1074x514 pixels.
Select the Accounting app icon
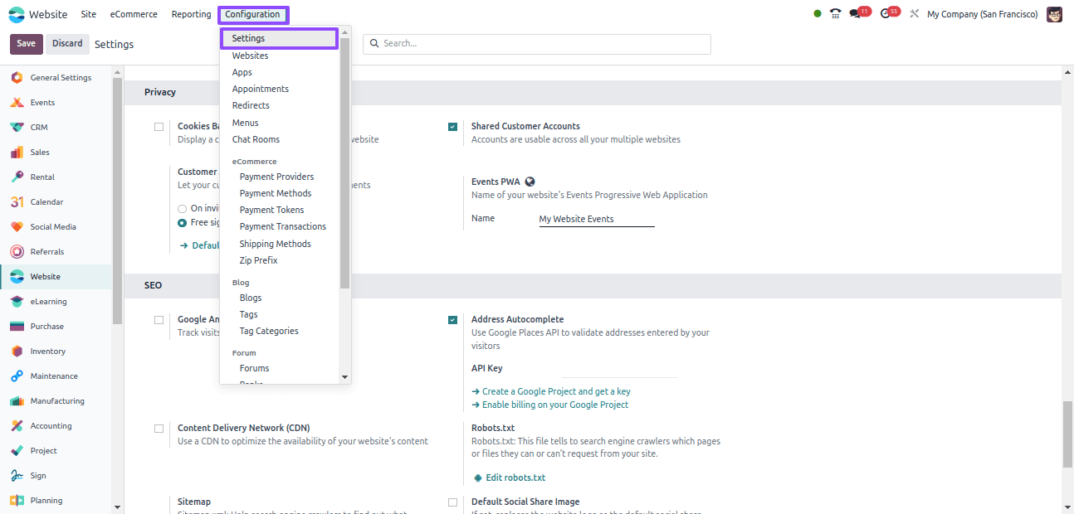17,426
